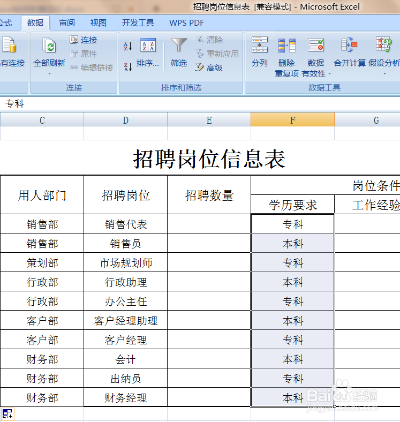Select the 财务经理 cell
The width and height of the screenshot is (400, 422).
(125, 397)
